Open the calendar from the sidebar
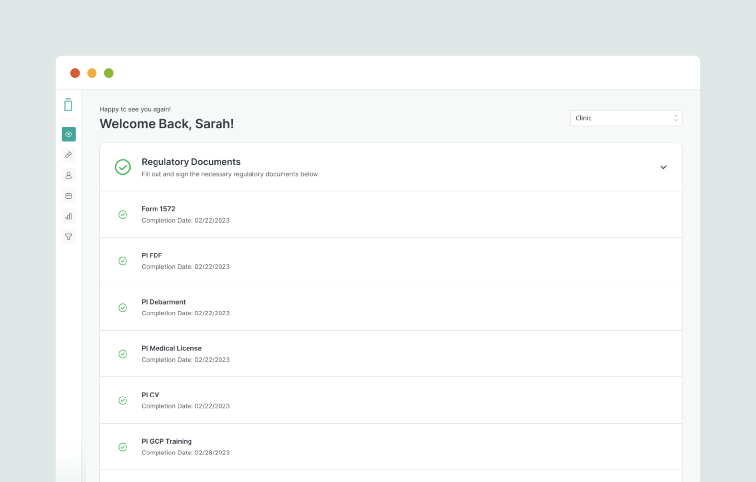 click(68, 196)
